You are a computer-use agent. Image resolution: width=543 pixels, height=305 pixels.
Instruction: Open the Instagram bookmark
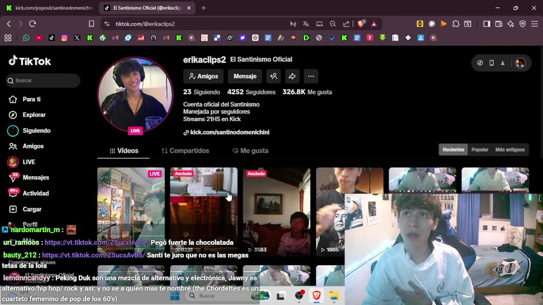coord(64,38)
